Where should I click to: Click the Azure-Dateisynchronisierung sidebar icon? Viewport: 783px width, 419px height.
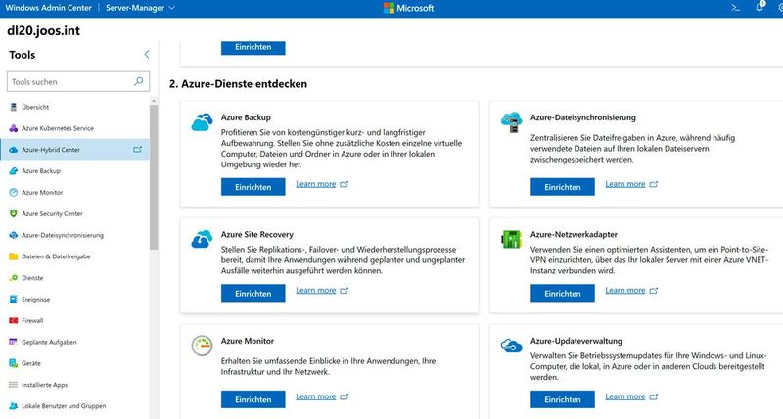click(x=14, y=235)
